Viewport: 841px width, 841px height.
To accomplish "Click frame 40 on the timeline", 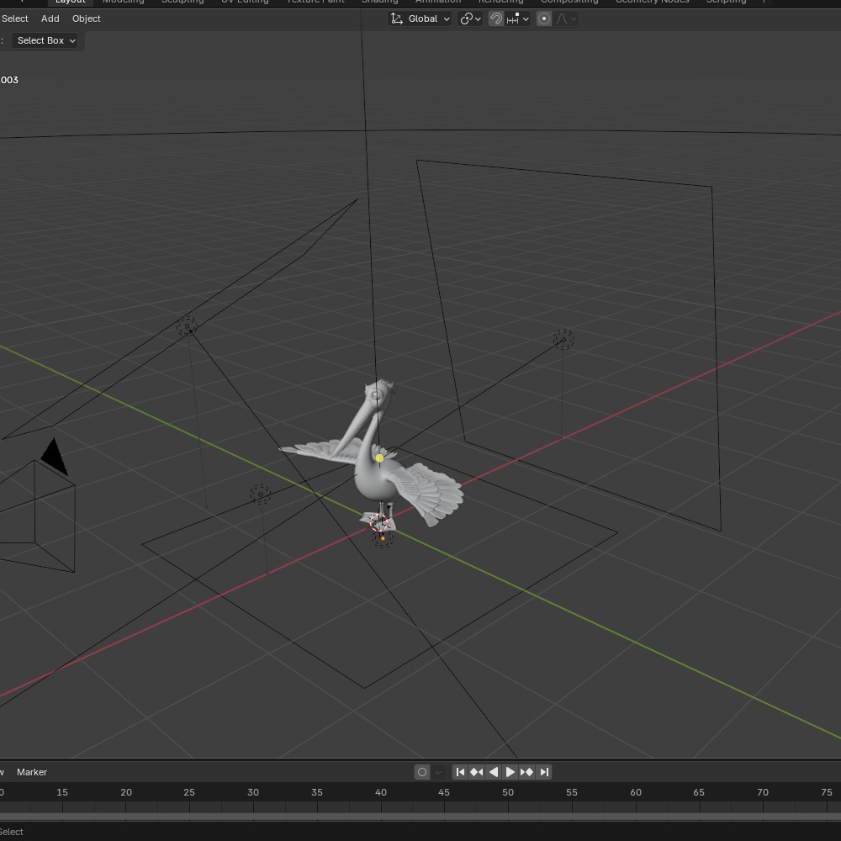I will coord(381,792).
